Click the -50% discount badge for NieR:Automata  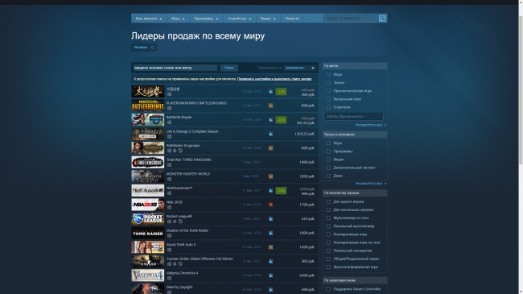(x=281, y=190)
